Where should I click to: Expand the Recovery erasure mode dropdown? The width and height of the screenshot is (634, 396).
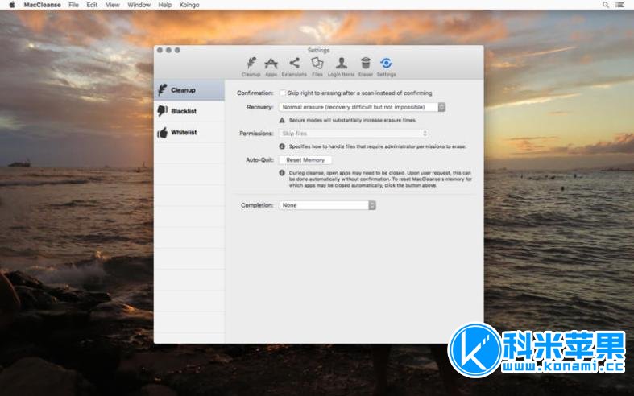pos(362,107)
